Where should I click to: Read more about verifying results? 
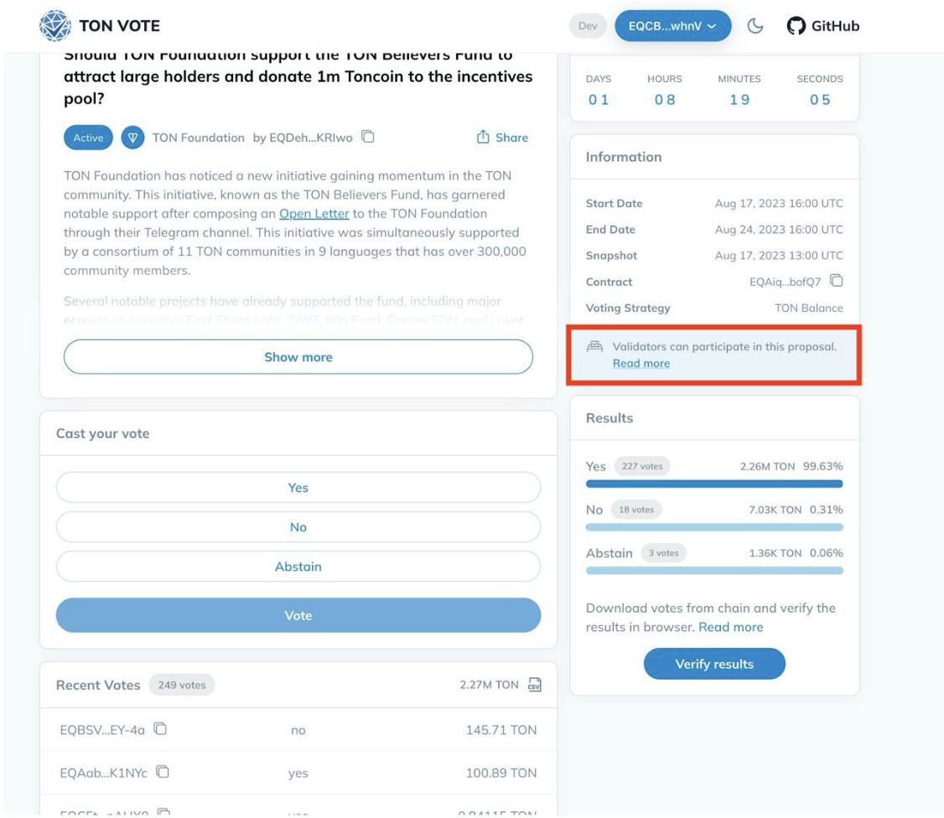click(x=731, y=627)
